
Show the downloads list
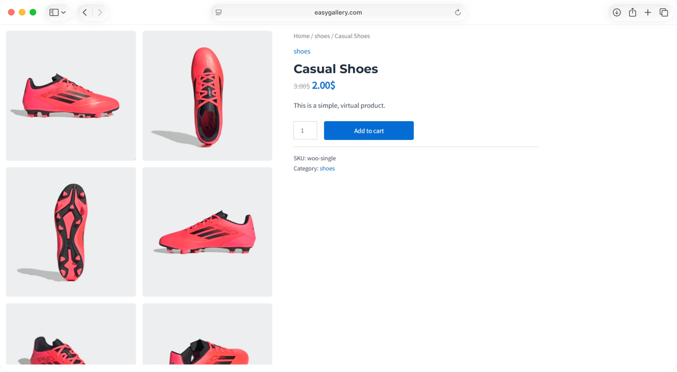click(617, 12)
